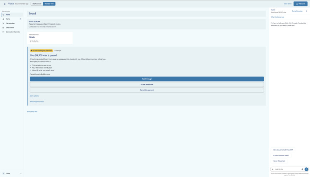The height and width of the screenshot is (177, 310).
Task: Open Connected channels in sidebar
Action: point(12,32)
